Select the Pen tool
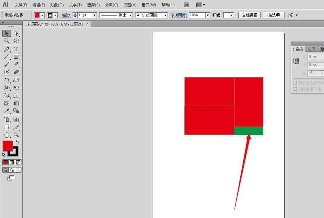 6,49
